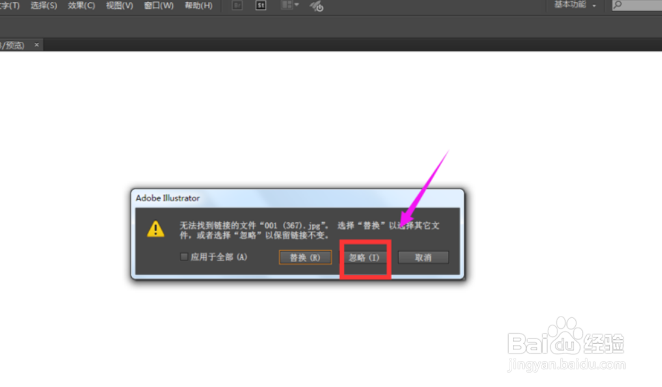This screenshot has height=387, width=662.
Task: Open the 窗口(W) menu
Action: tap(159, 5)
